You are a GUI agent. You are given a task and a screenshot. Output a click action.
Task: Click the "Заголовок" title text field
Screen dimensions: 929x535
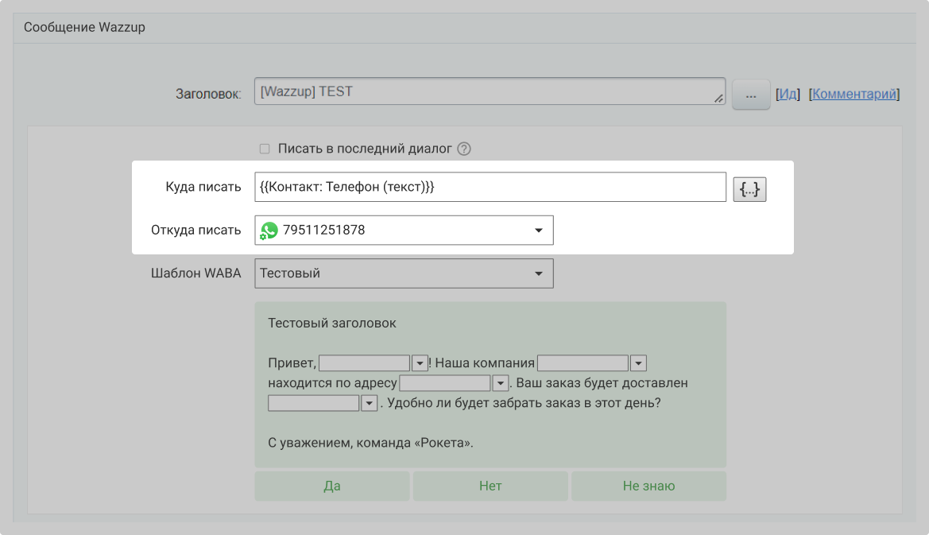click(x=488, y=91)
